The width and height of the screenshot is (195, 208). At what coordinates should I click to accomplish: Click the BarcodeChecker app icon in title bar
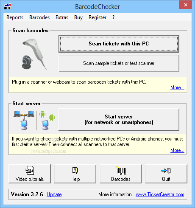tap(8, 6)
